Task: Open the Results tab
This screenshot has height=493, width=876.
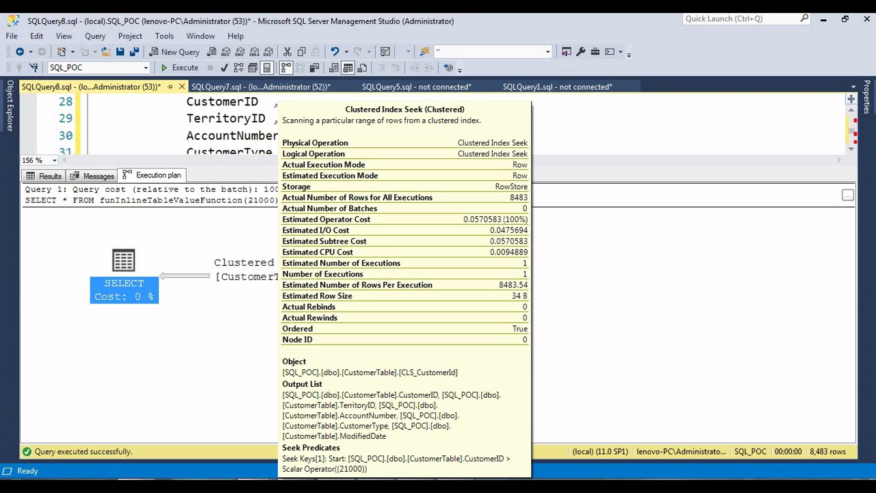Action: (x=44, y=176)
